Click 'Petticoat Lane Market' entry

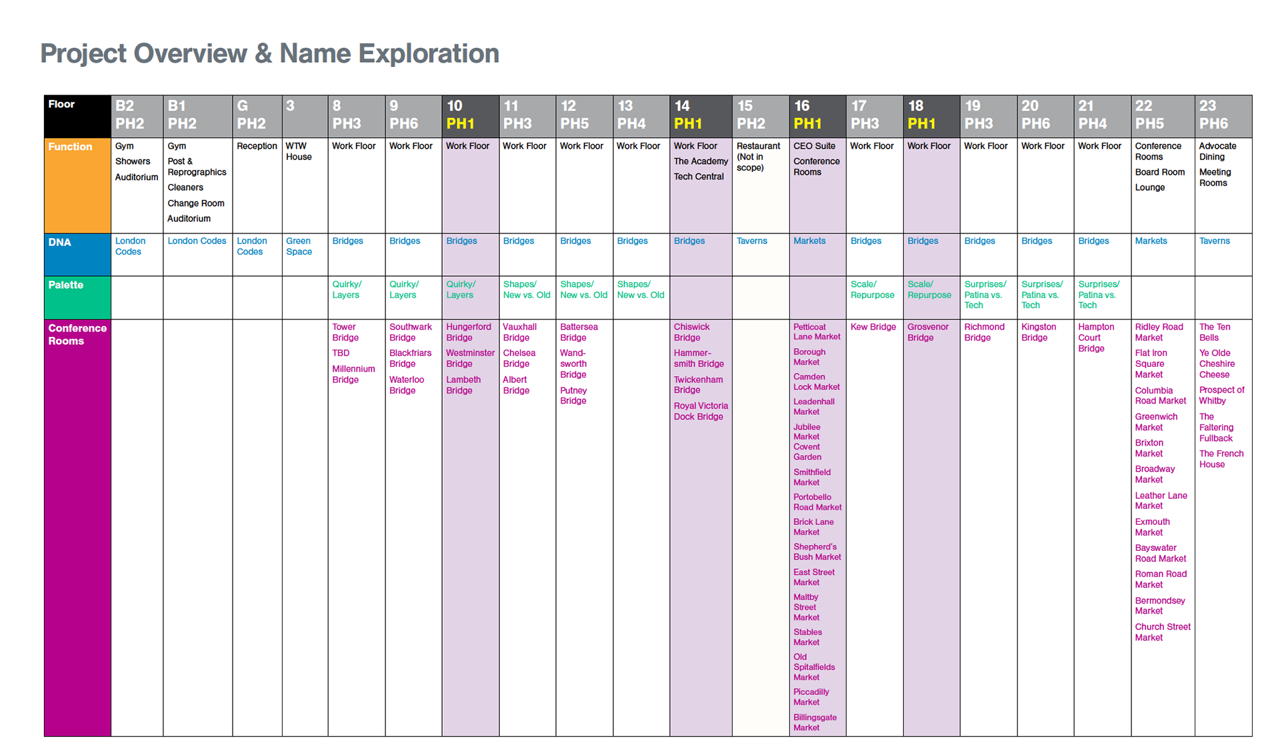click(816, 332)
